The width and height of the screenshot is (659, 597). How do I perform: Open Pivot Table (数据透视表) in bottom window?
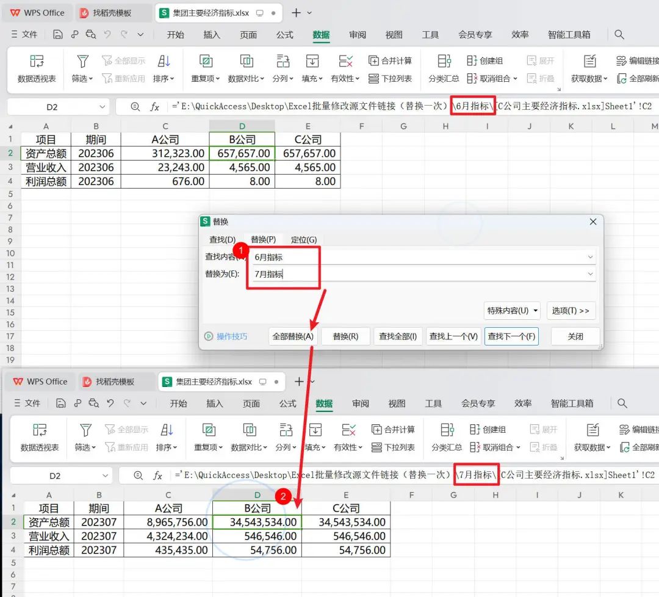click(40, 438)
